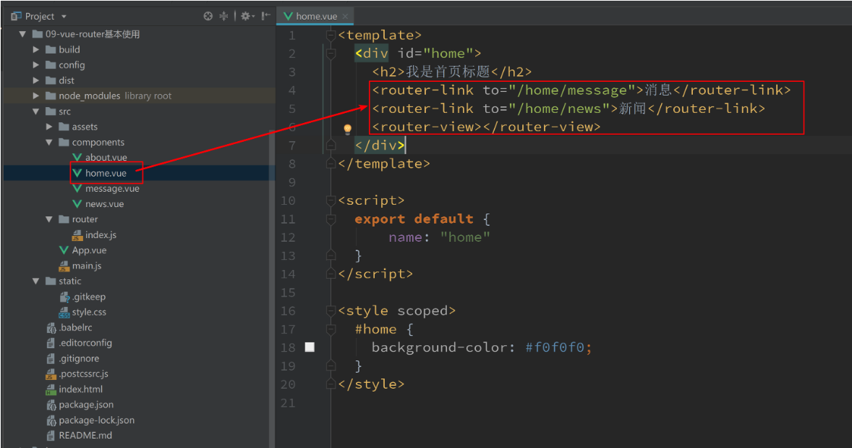The image size is (852, 448).
Task: Click the .gitignore file icon
Action: pyautogui.click(x=51, y=359)
